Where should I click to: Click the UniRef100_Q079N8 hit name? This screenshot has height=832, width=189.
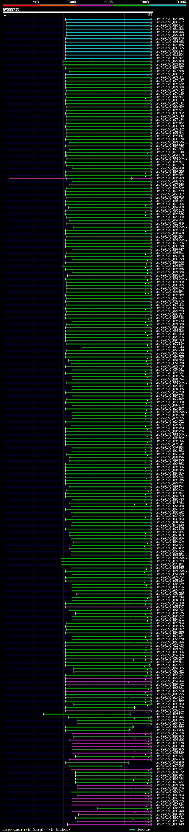(x=170, y=763)
